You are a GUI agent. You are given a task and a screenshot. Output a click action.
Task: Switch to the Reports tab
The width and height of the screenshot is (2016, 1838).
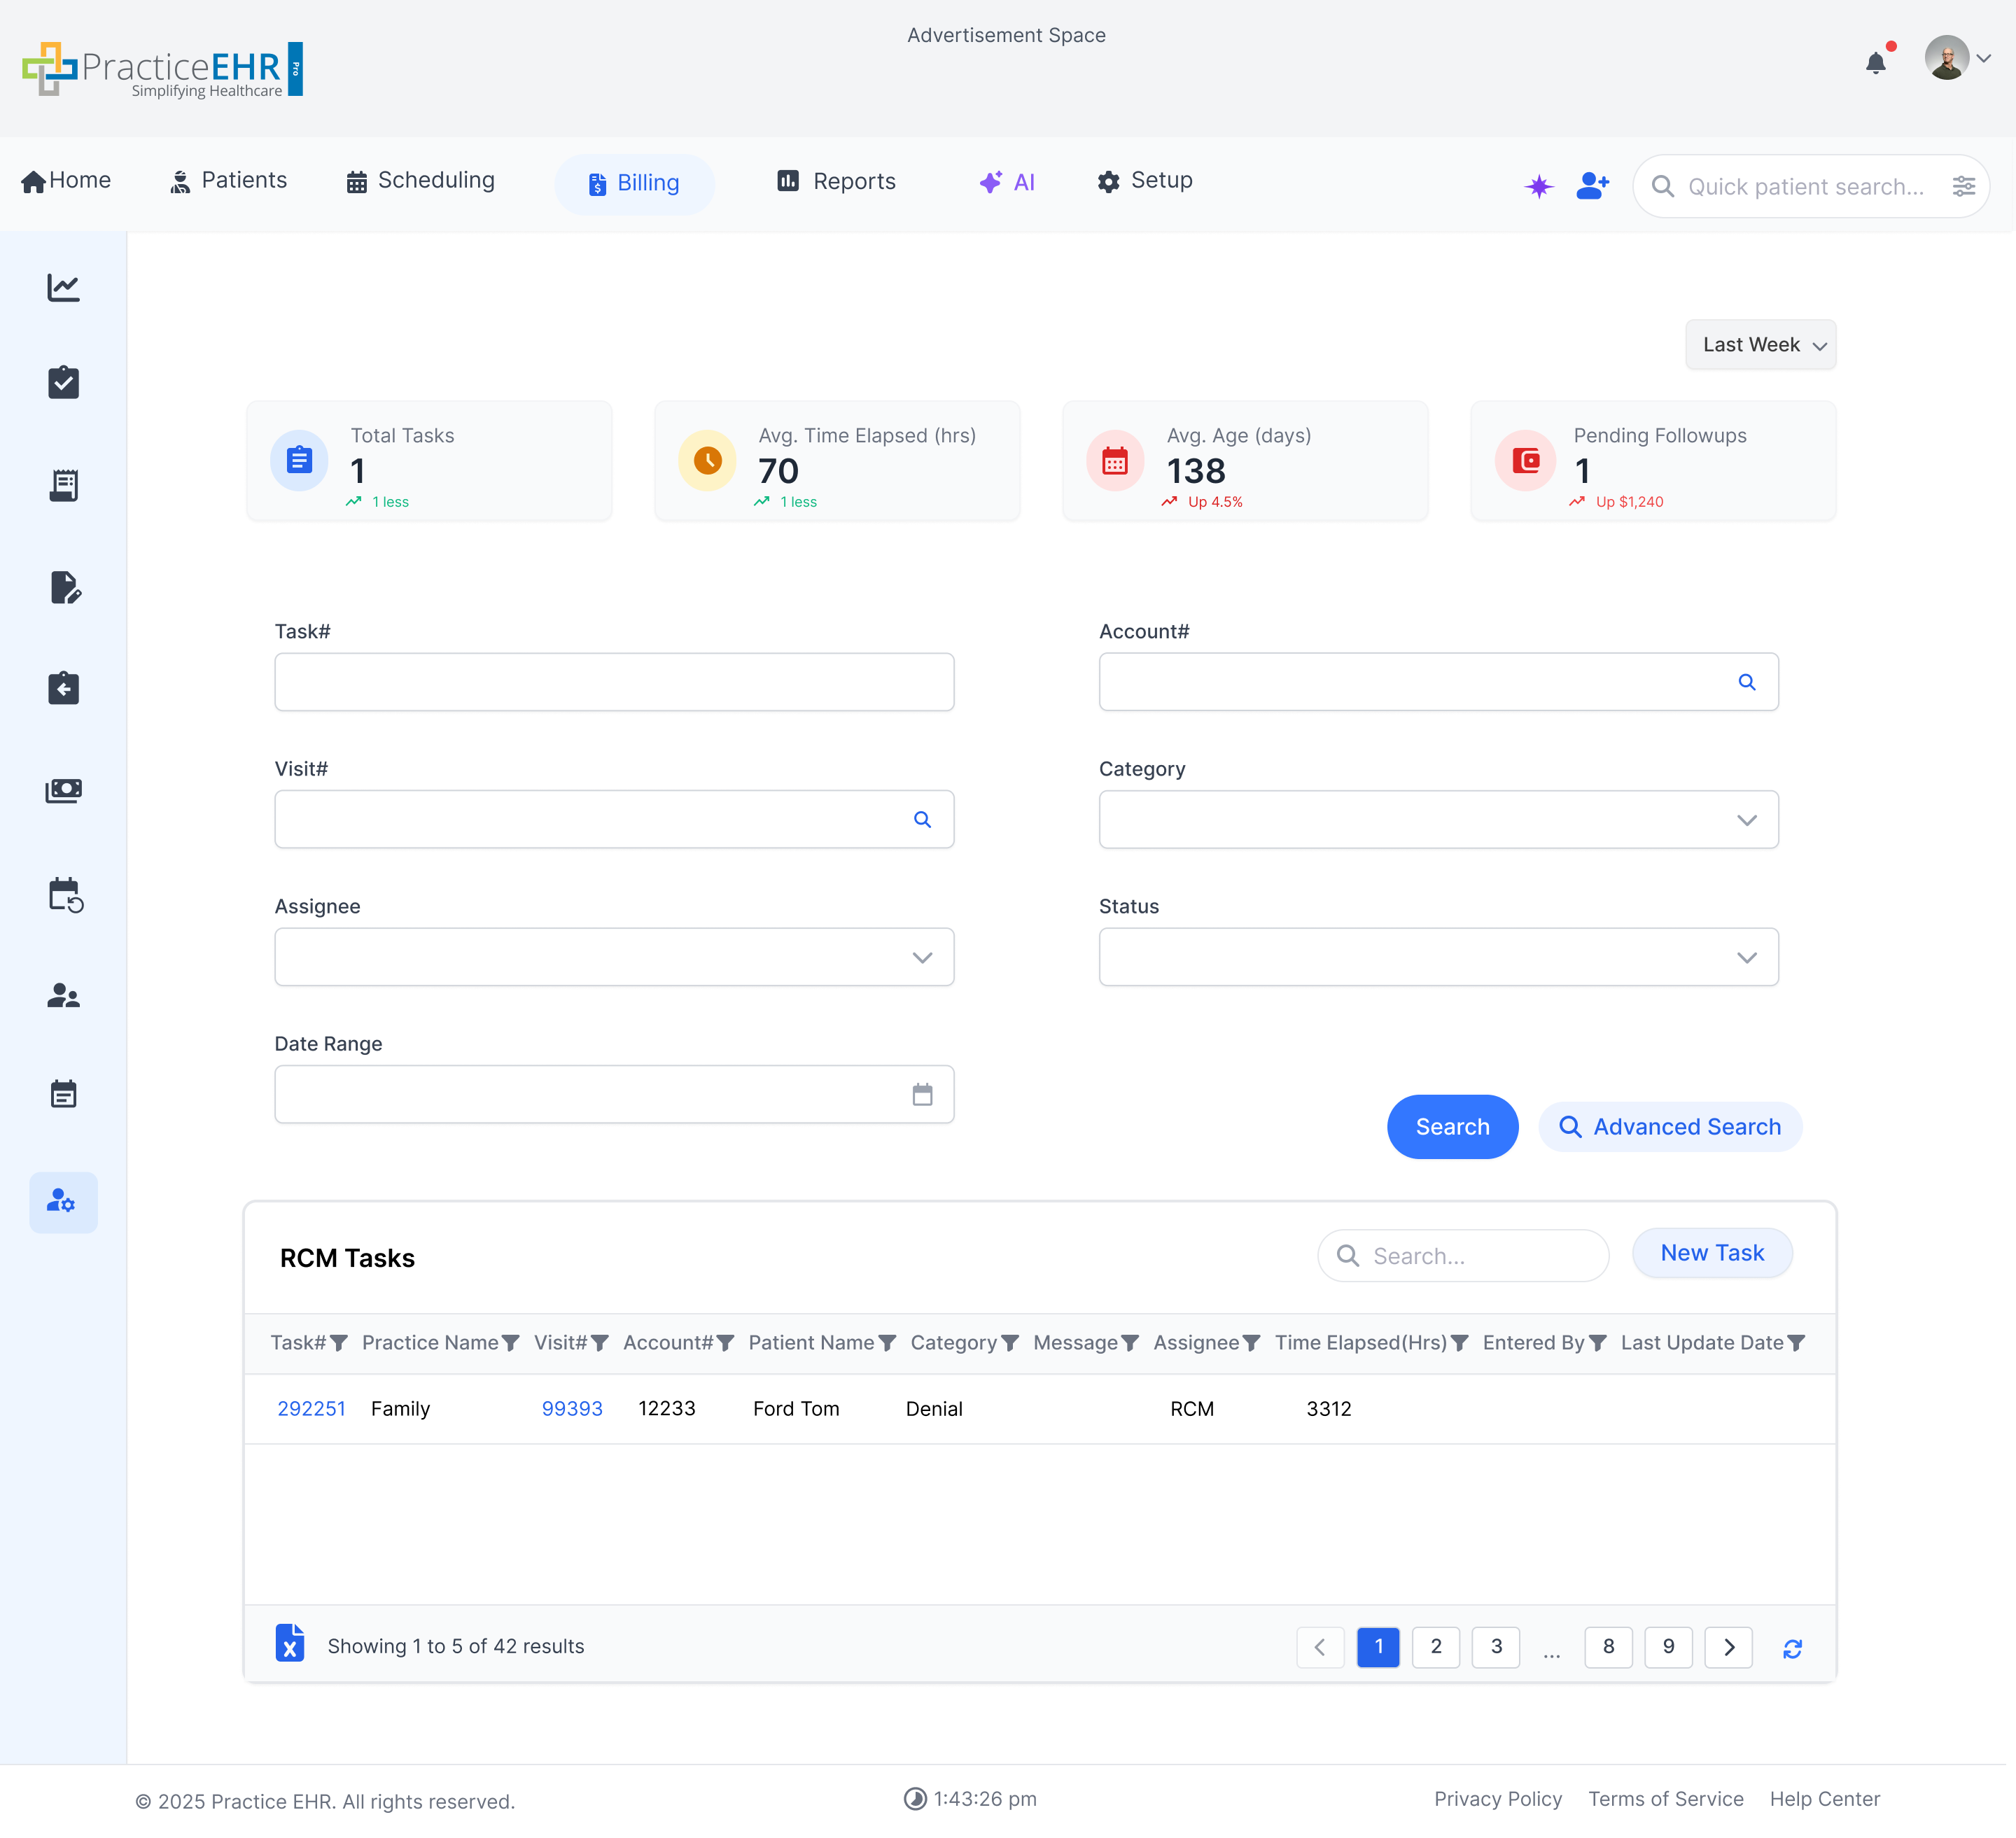coord(836,181)
